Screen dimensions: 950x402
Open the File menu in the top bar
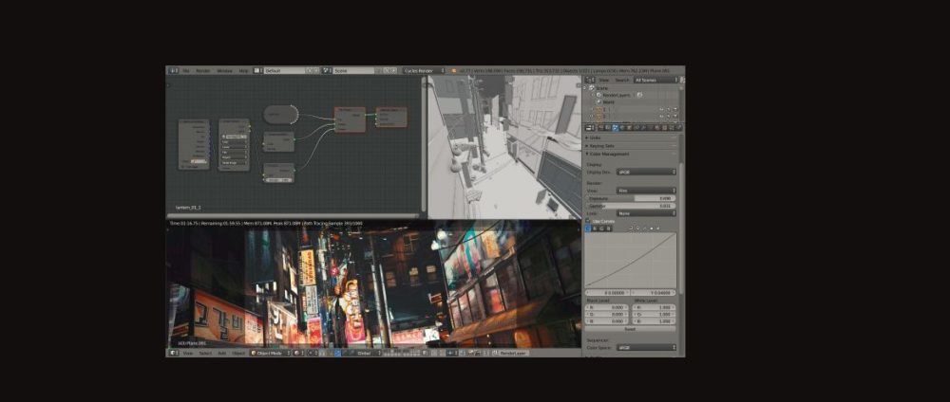[x=185, y=70]
